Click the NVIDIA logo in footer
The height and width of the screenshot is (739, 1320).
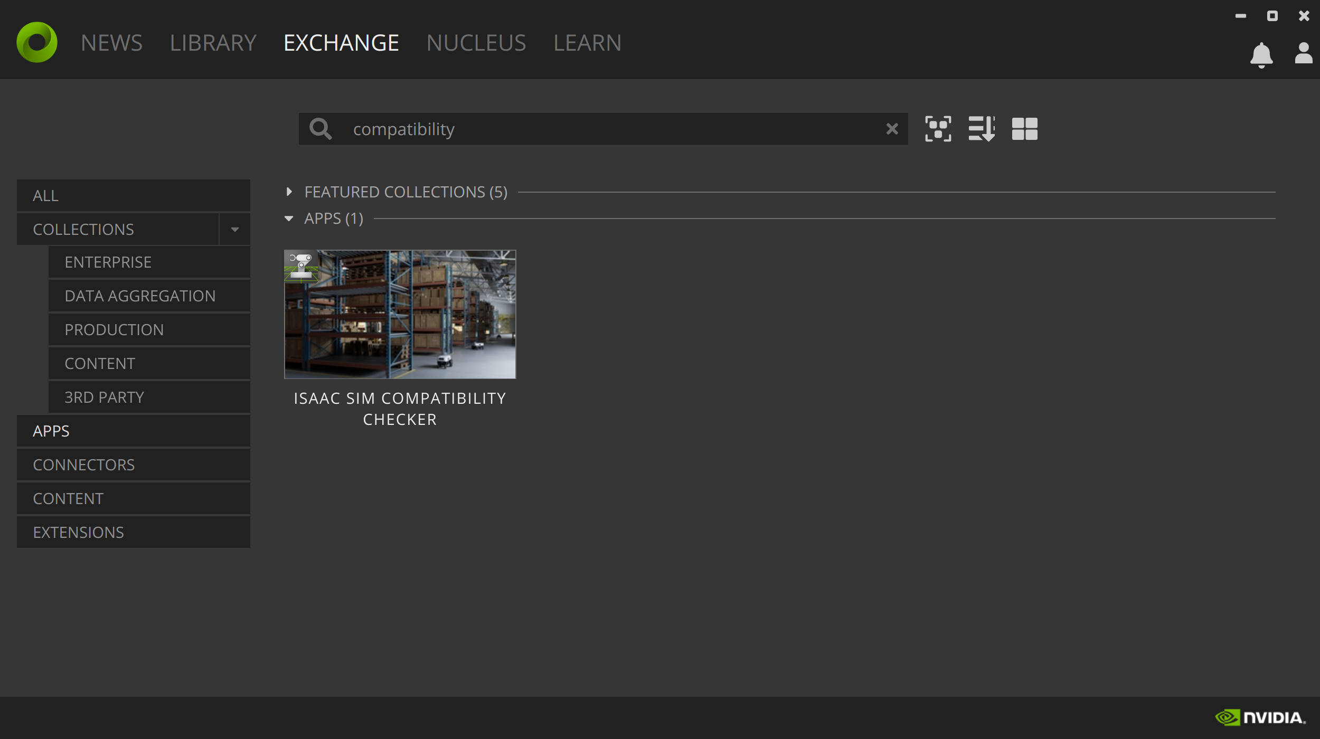pyautogui.click(x=1260, y=717)
